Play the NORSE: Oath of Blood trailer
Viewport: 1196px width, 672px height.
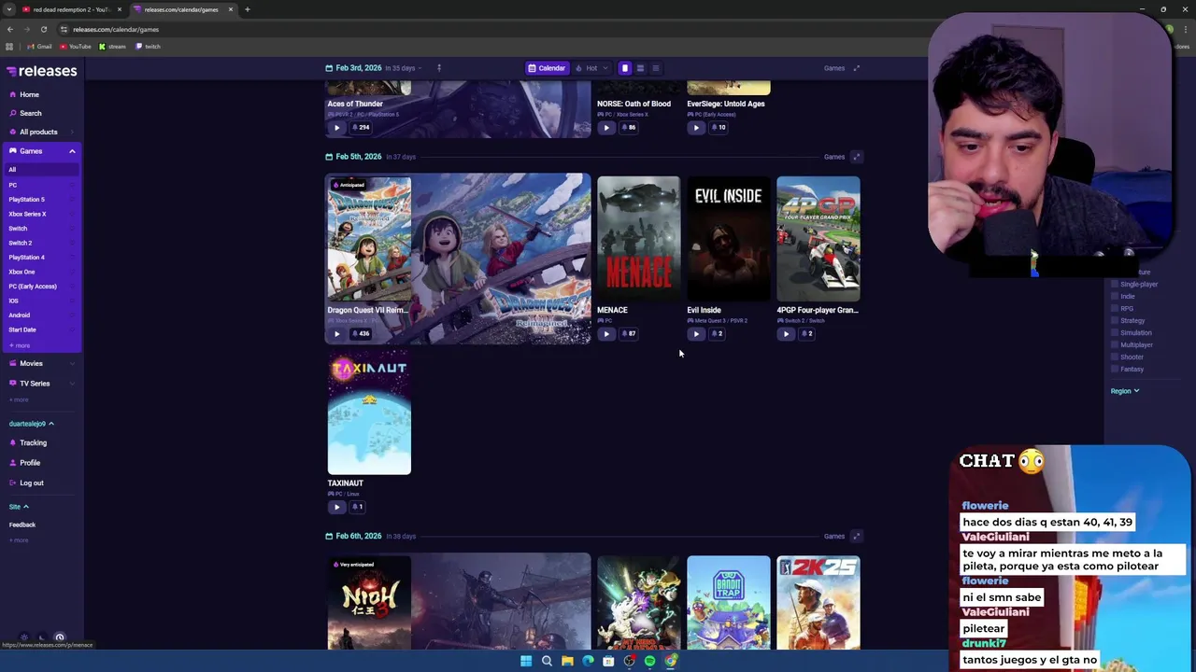point(606,127)
